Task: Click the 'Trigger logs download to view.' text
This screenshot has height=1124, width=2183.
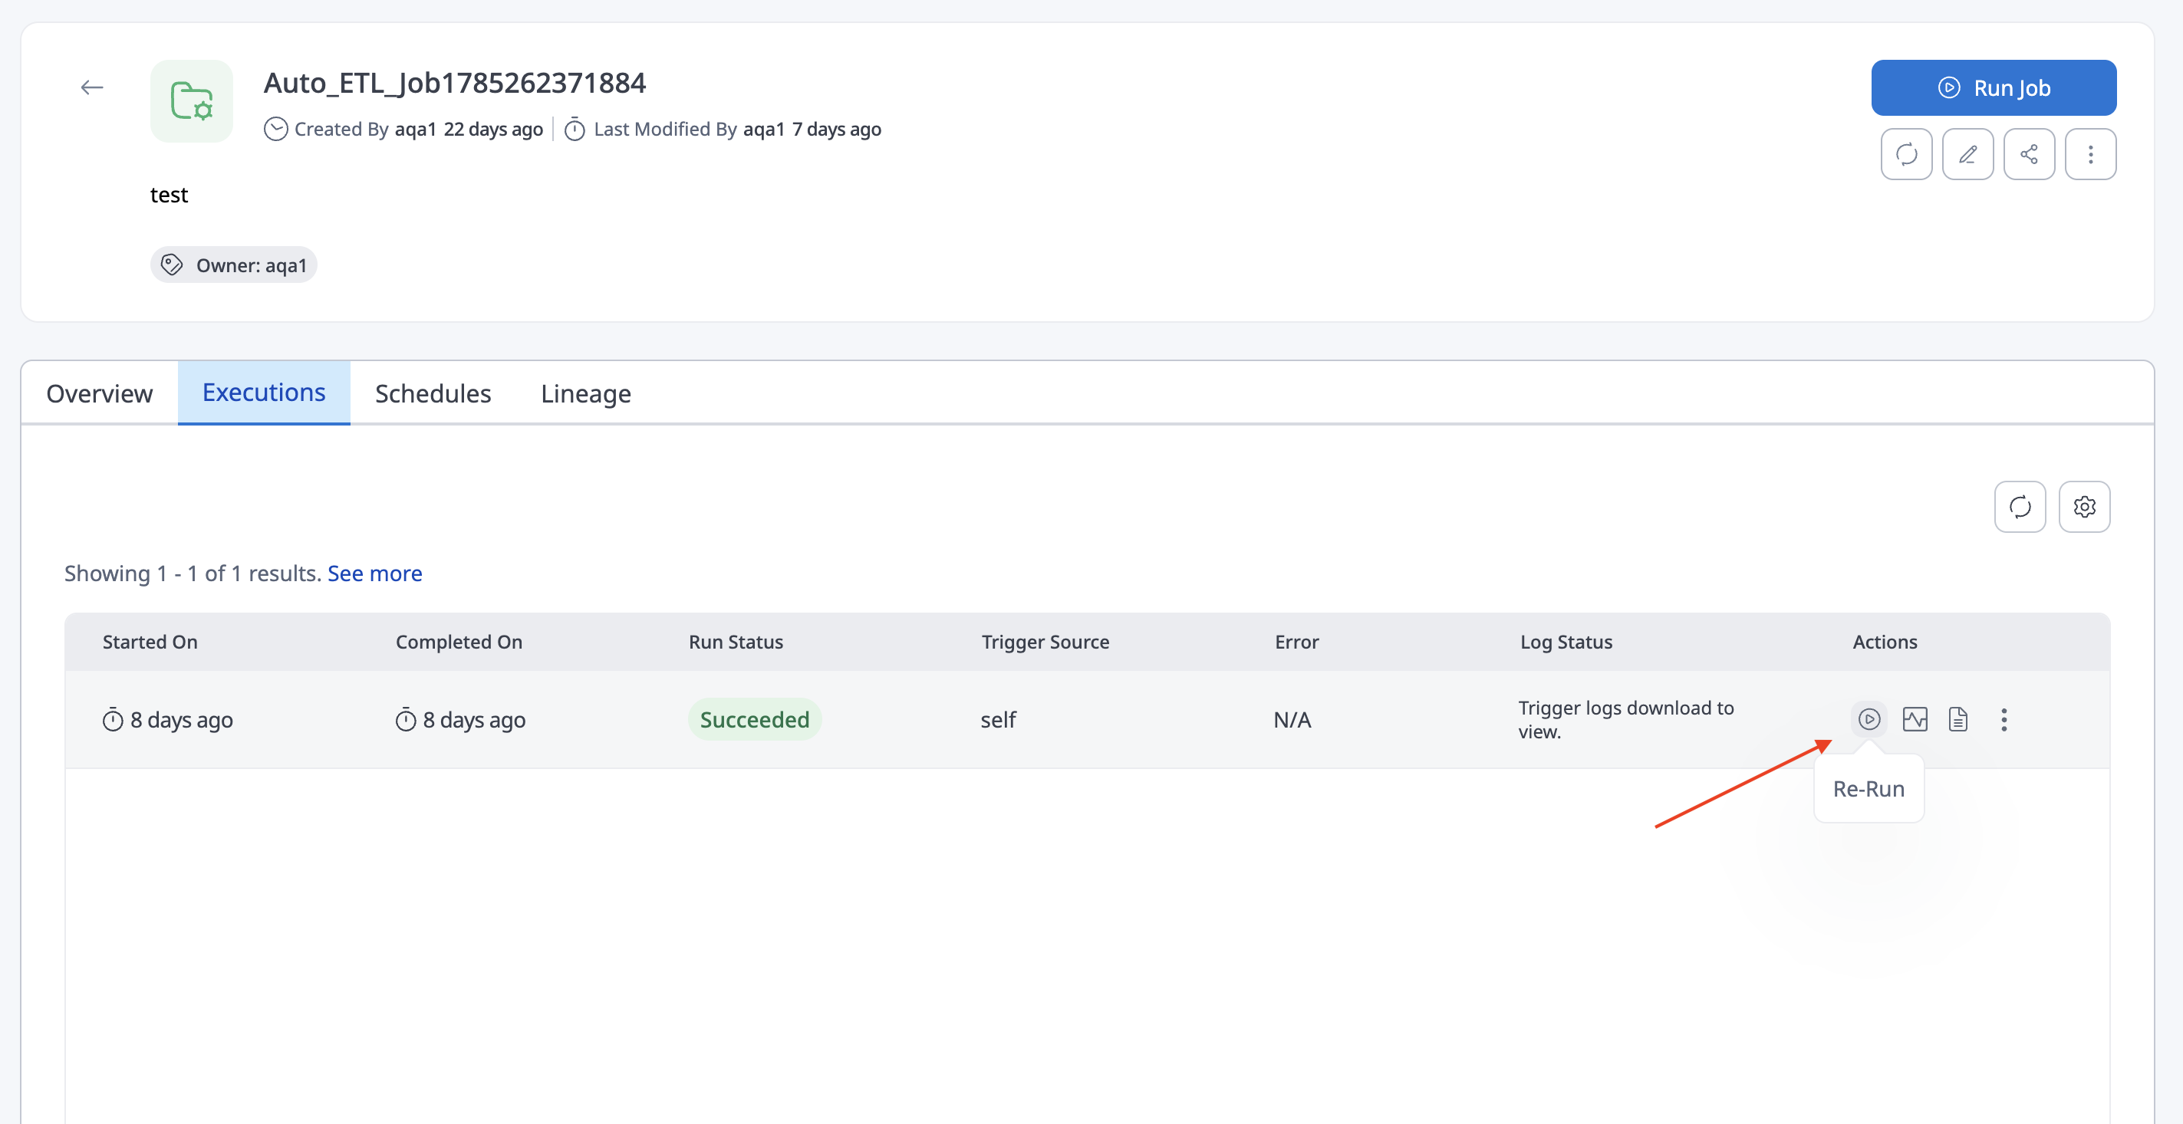Action: [1625, 719]
